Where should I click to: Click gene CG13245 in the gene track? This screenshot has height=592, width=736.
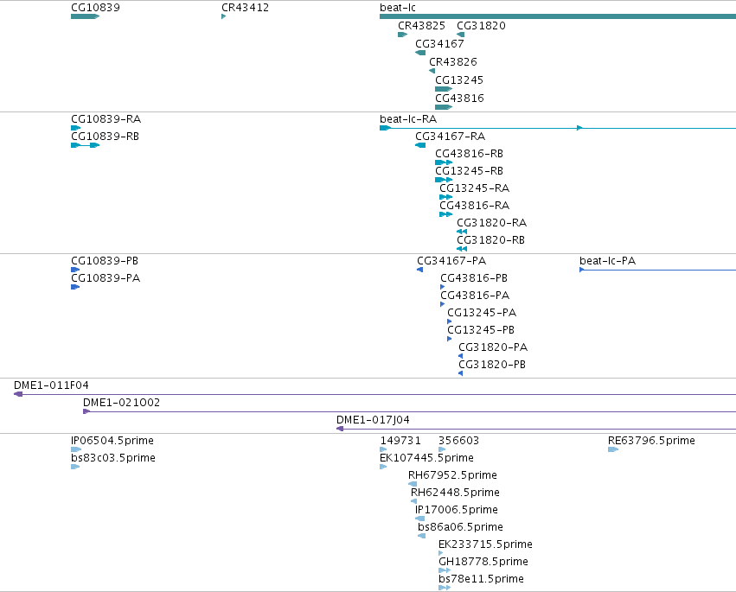tap(444, 89)
